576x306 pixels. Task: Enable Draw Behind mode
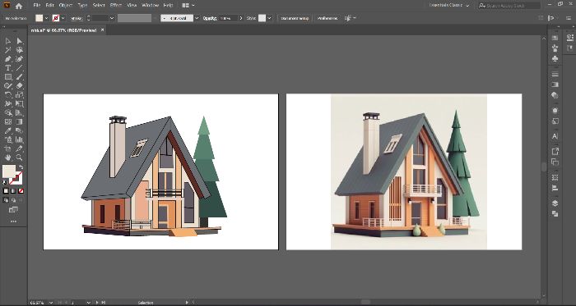[14, 200]
